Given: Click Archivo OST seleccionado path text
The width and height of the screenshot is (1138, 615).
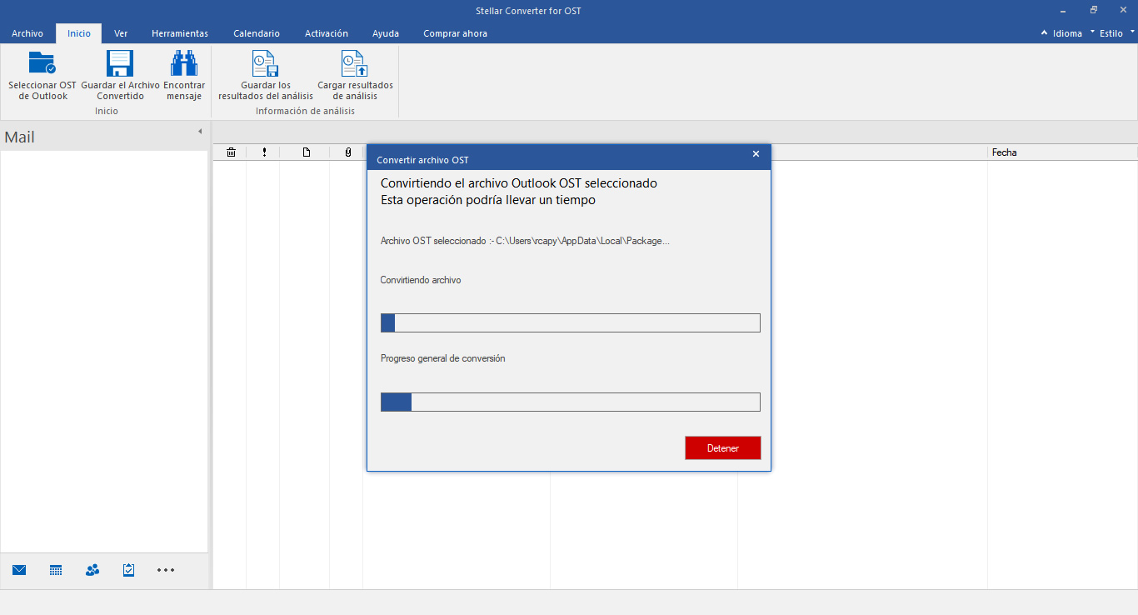Looking at the screenshot, I should pyautogui.click(x=525, y=241).
